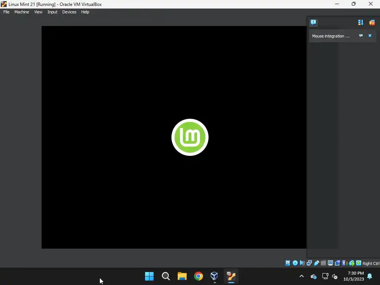
Task: Click the Right Ctrl host key label
Action: (371, 263)
